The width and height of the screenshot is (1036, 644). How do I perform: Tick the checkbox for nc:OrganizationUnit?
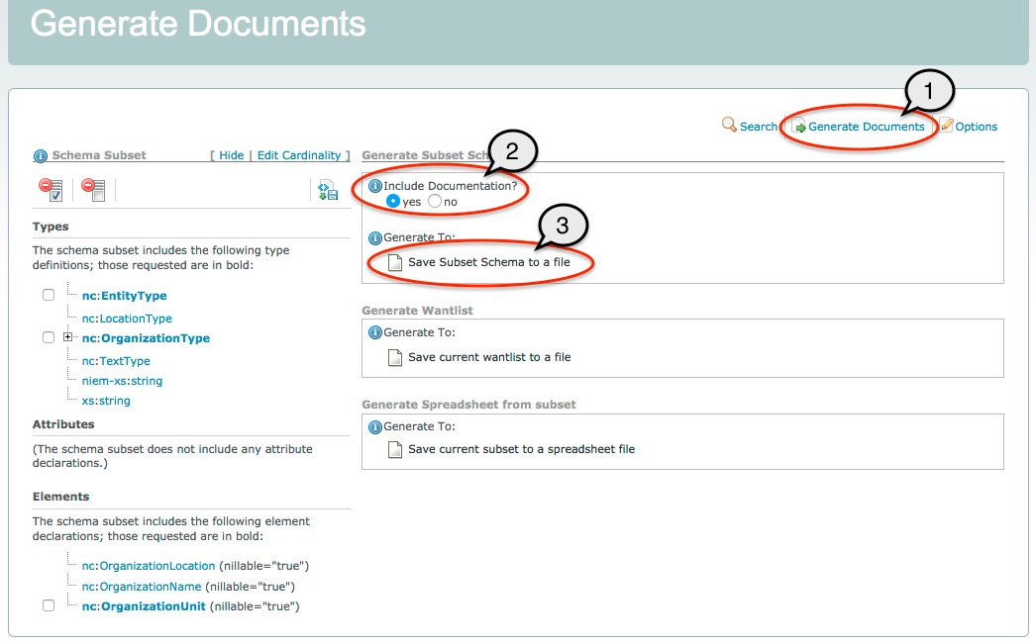pyautogui.click(x=49, y=605)
